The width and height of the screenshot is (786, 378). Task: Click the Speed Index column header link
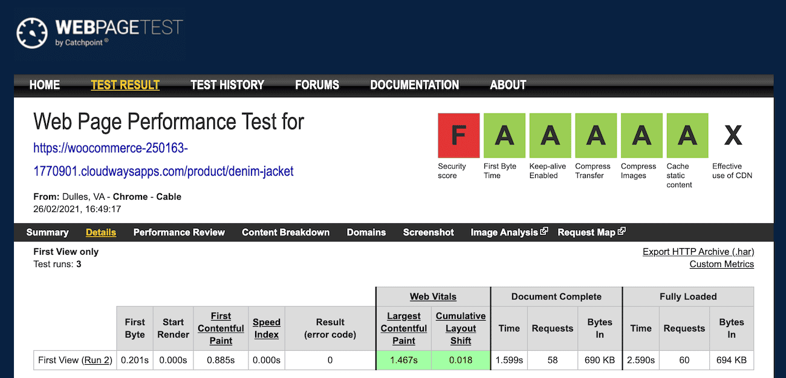click(x=267, y=328)
